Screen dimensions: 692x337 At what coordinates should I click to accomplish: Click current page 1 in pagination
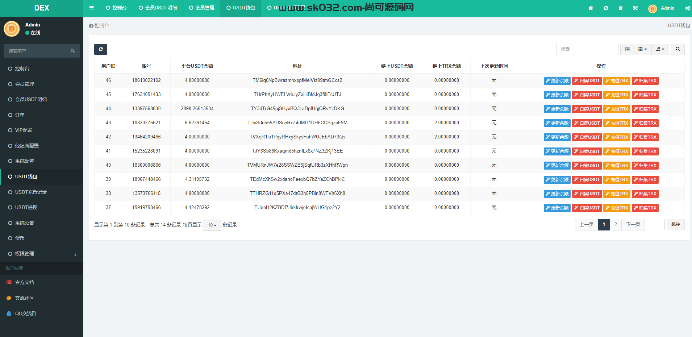tap(604, 225)
